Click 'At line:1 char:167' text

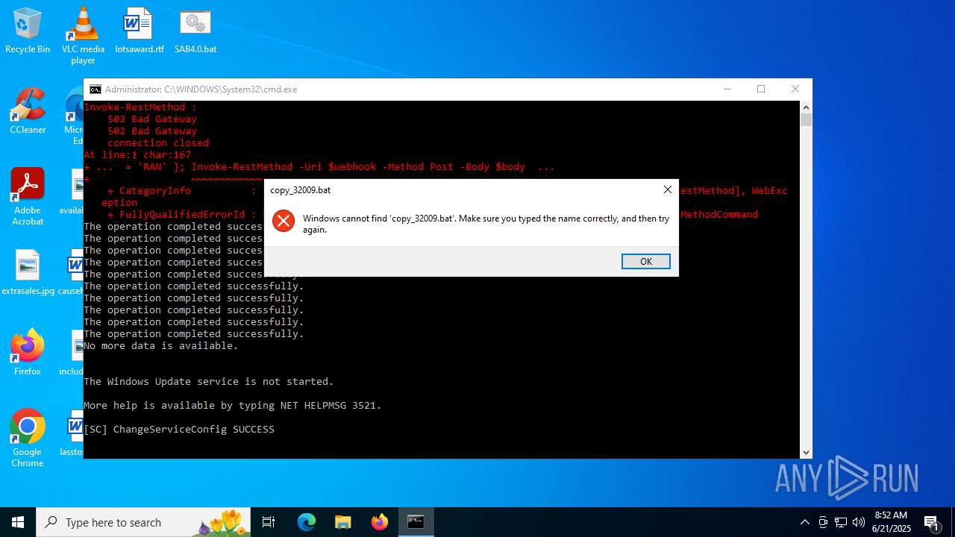tap(137, 155)
